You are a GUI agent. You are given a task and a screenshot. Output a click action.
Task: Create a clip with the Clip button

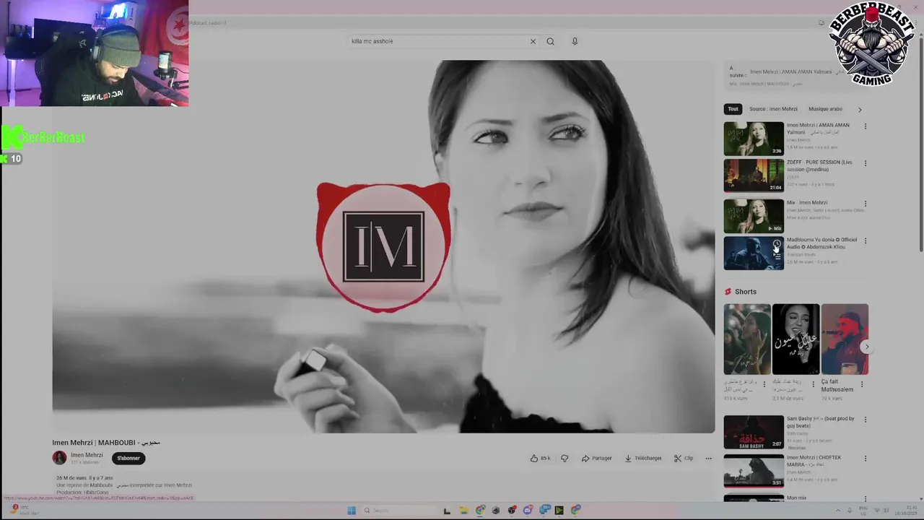(x=684, y=458)
